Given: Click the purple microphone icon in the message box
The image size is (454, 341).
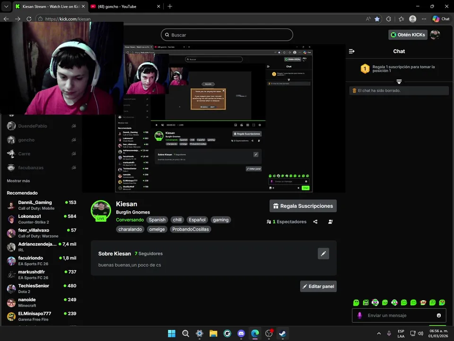Looking at the screenshot, I should coord(359,315).
